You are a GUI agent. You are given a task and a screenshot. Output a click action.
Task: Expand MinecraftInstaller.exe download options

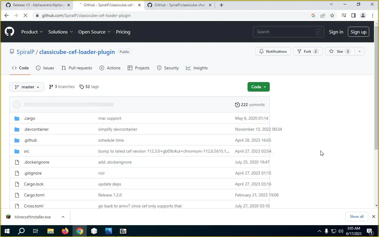(x=63, y=217)
